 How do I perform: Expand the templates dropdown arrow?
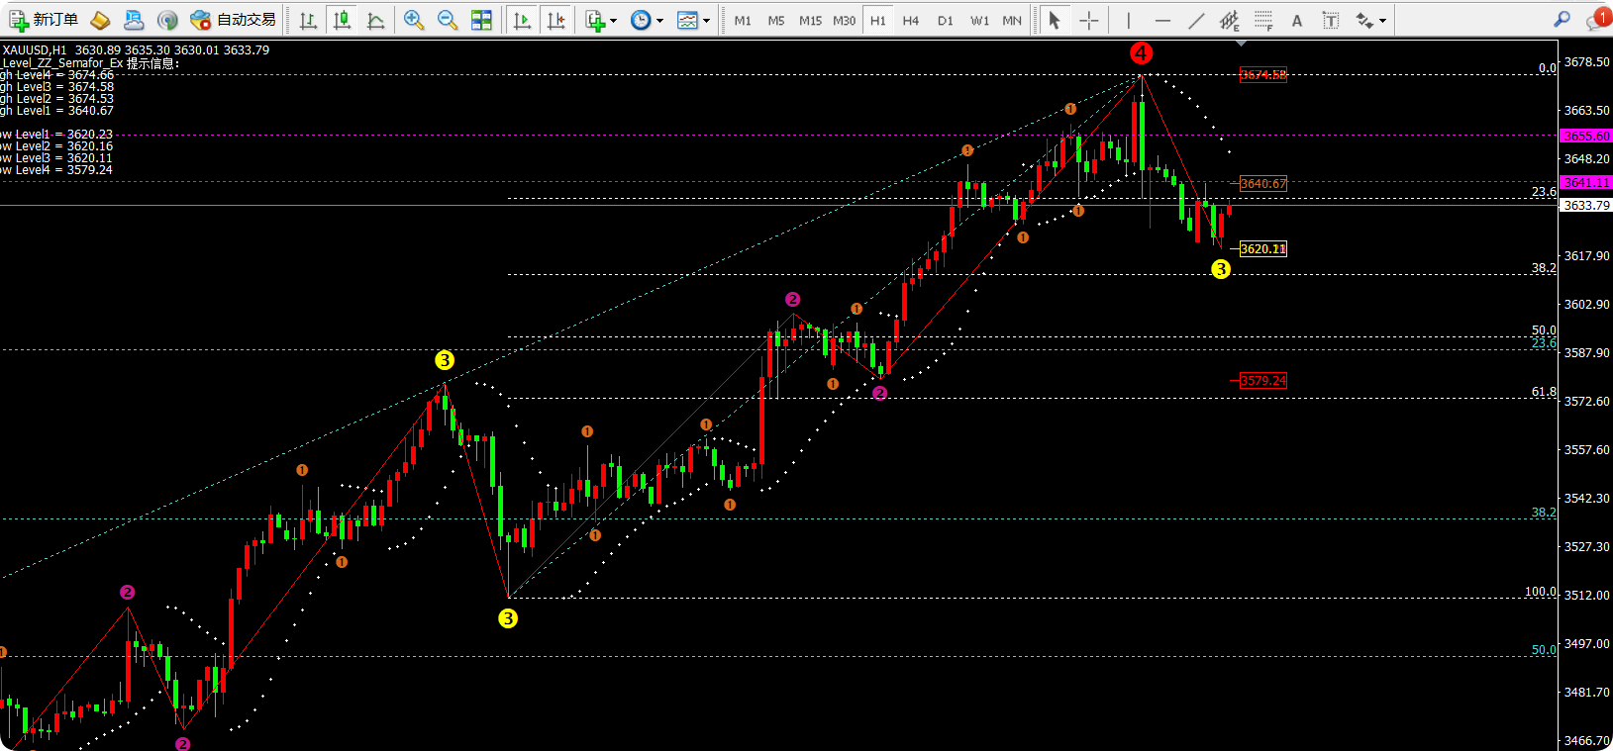(x=706, y=21)
